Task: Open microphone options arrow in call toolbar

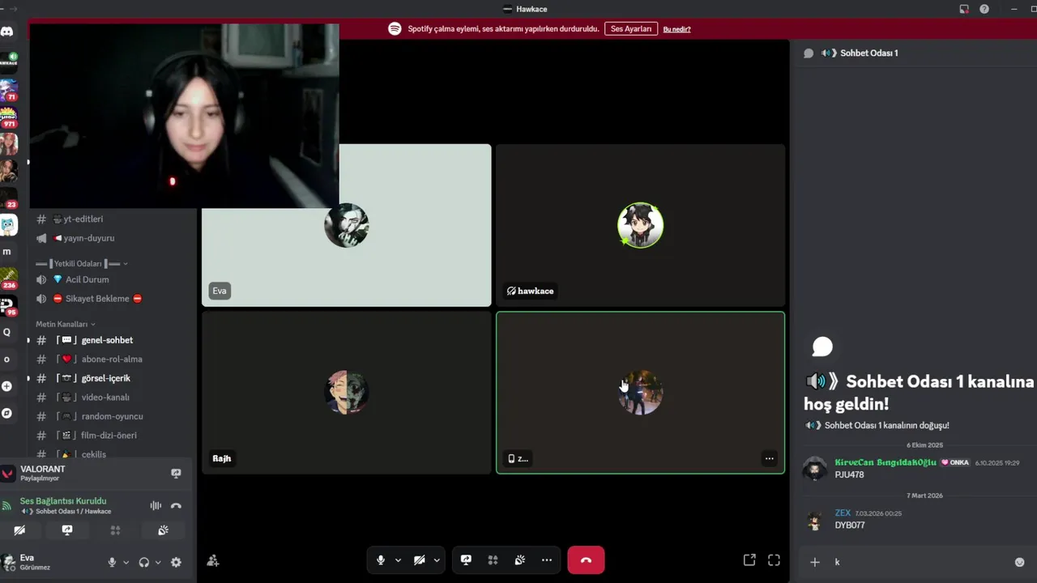Action: (398, 560)
